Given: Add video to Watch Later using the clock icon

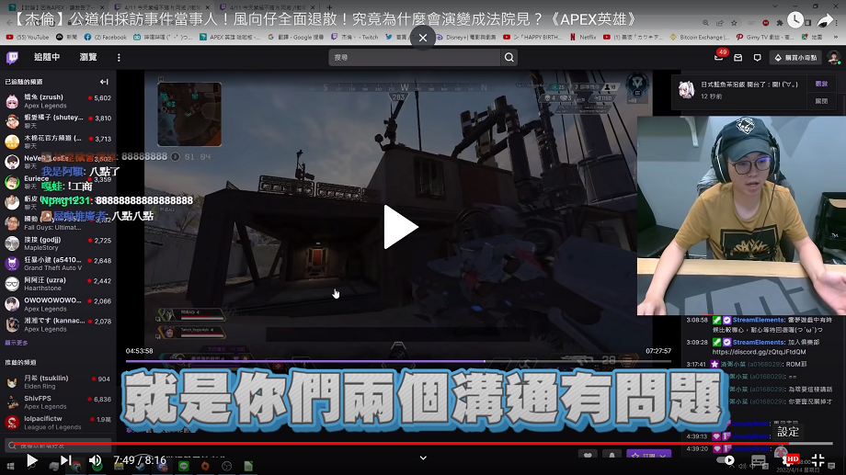Looking at the screenshot, I should (x=795, y=20).
